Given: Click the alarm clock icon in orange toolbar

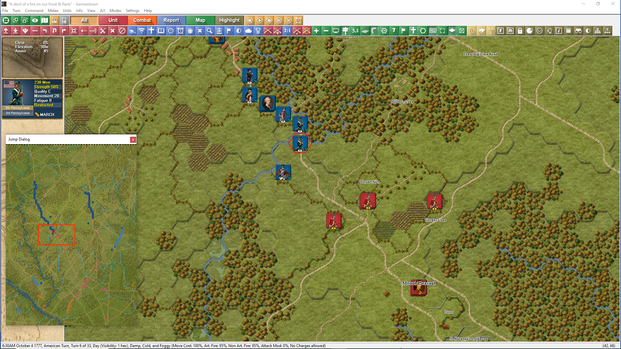Looking at the screenshot, I should coord(298,20).
